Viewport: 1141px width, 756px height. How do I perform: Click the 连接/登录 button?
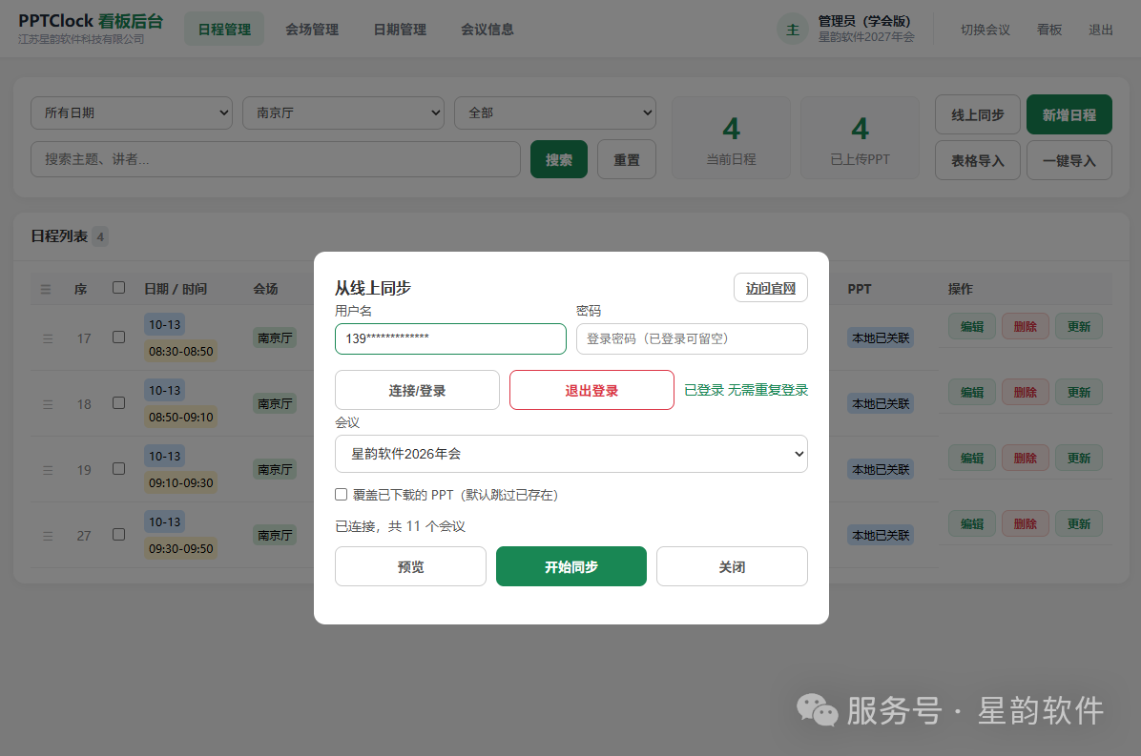[x=417, y=390]
